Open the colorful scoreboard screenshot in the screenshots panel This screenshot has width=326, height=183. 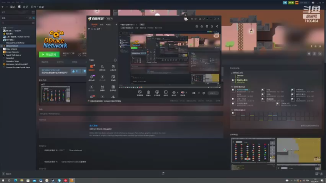[253, 150]
